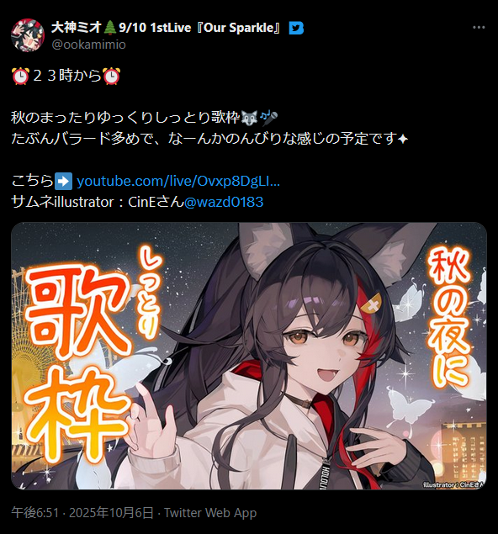Click the 午後6:51 timestamp

coord(35,512)
